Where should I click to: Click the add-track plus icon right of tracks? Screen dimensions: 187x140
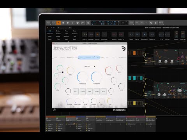click(157, 119)
